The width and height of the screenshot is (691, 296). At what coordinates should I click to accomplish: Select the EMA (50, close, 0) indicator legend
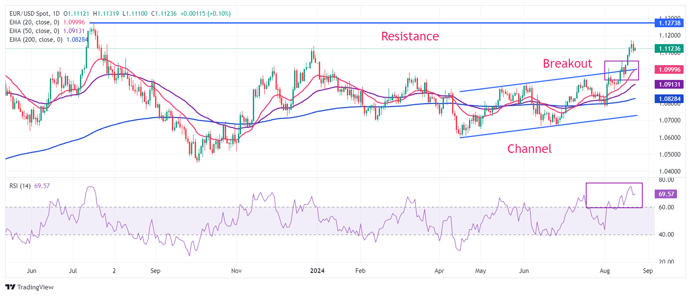34,31
